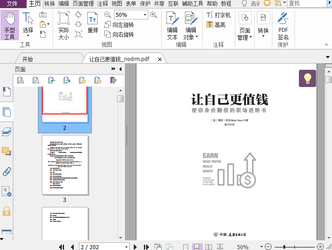This screenshot has width=332, height=250.
Task: Open the Bookmarks panel in sidebar
Action: pyautogui.click(x=7, y=92)
